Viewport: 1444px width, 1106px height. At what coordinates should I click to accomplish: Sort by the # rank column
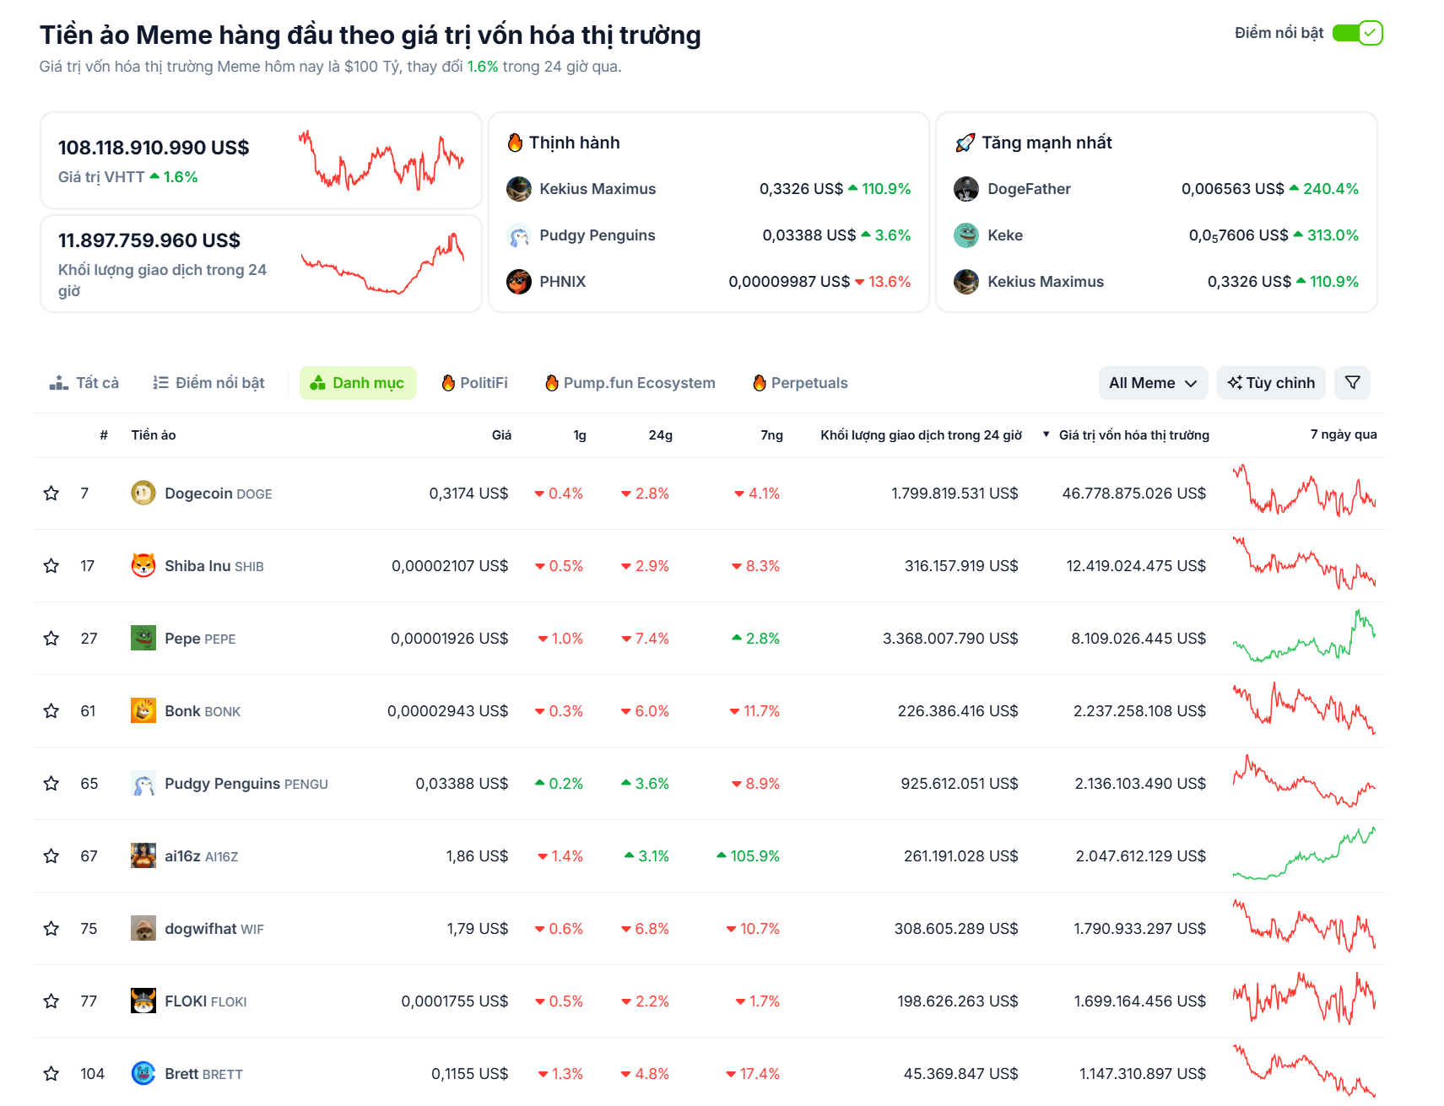pos(104,435)
